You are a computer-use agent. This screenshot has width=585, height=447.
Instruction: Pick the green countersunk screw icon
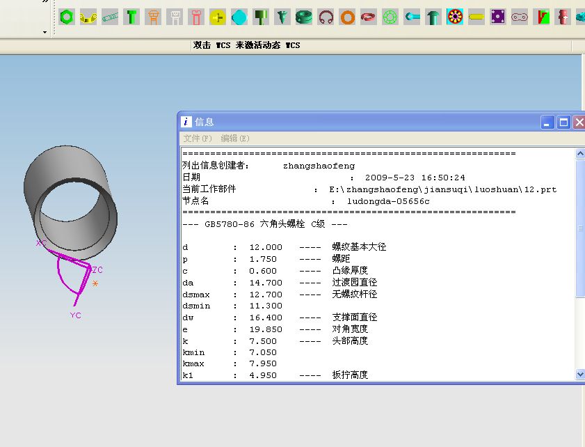click(x=282, y=17)
